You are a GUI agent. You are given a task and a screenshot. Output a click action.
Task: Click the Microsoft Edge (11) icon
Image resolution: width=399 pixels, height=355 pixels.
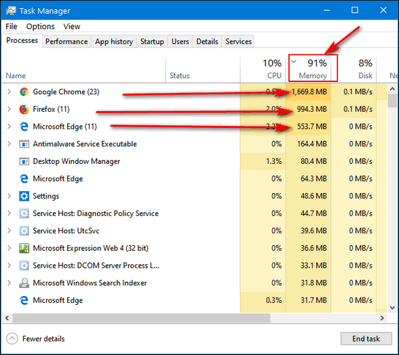point(24,127)
